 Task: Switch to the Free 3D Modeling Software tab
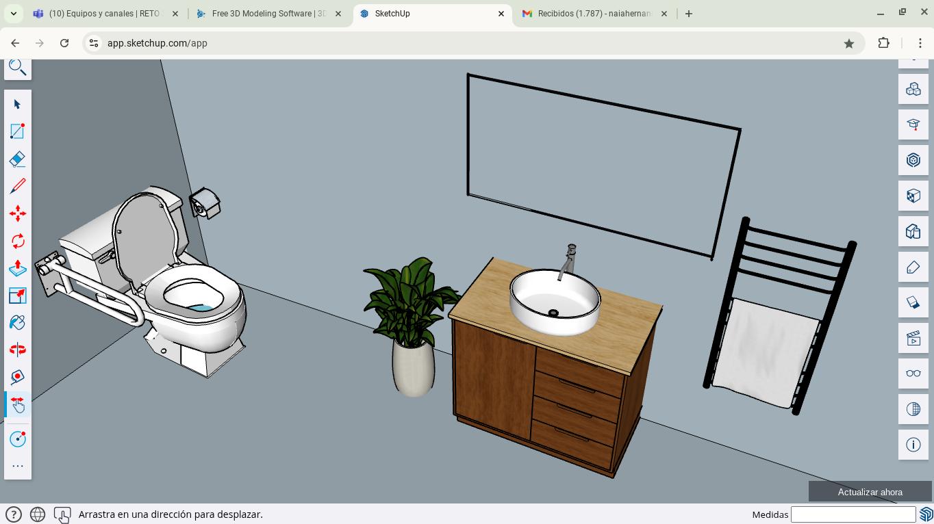[x=268, y=13]
